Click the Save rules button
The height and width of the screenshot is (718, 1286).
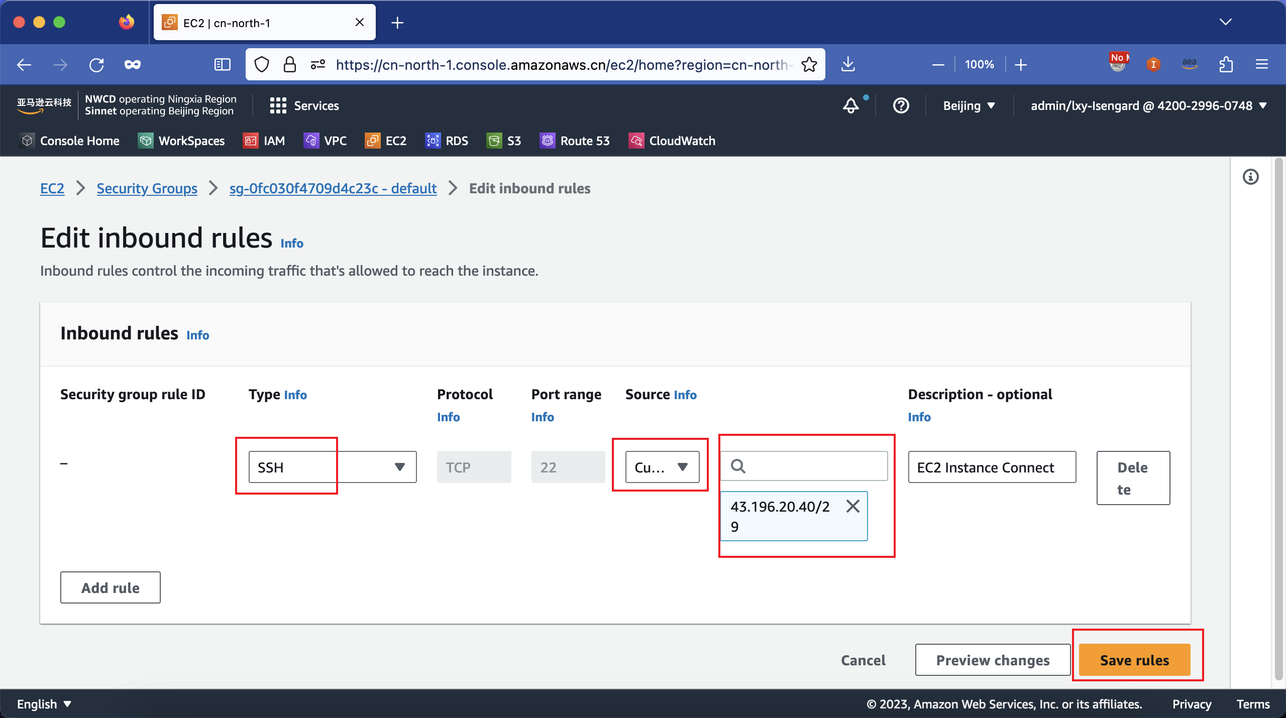click(1135, 660)
